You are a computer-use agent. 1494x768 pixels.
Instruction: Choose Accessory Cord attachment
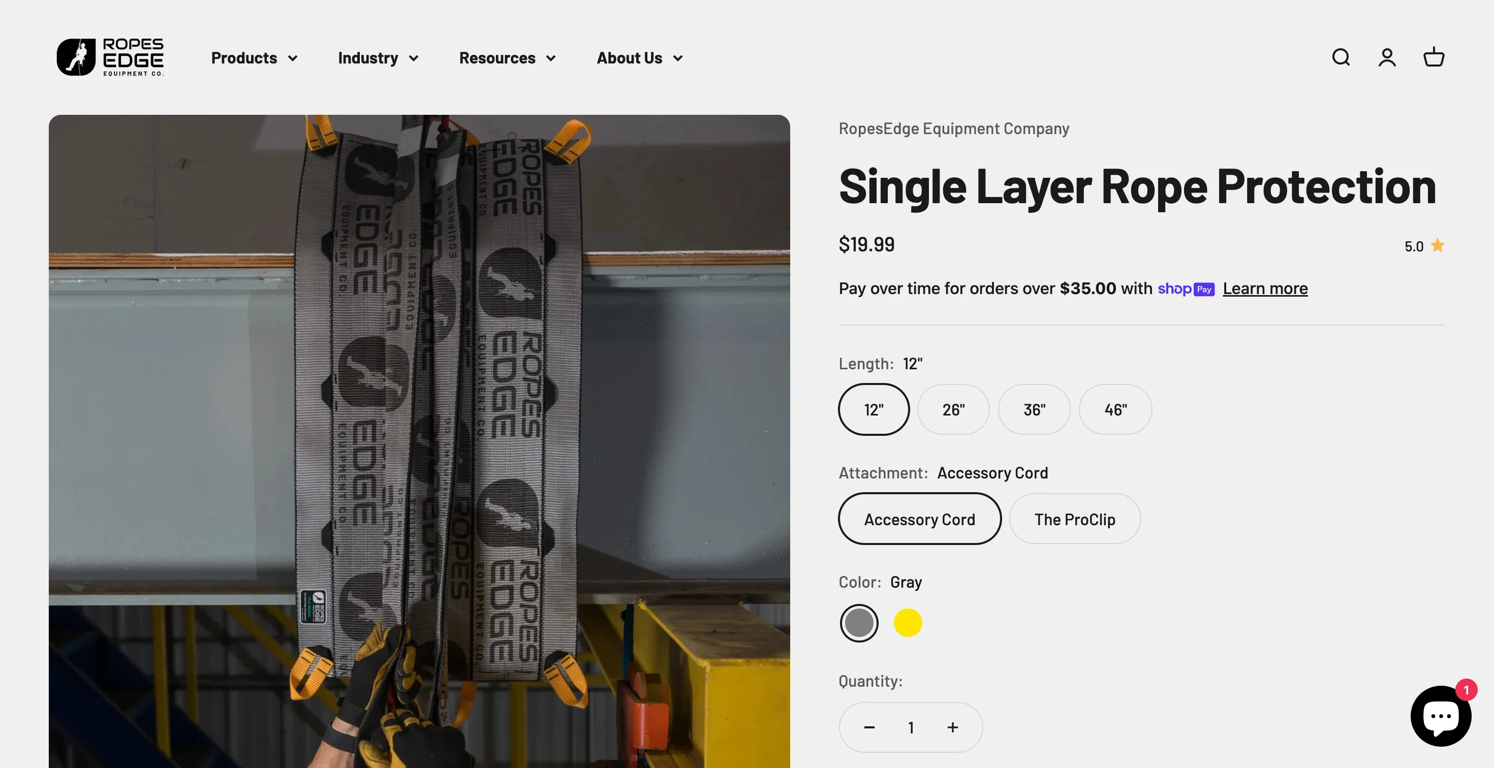(x=919, y=519)
